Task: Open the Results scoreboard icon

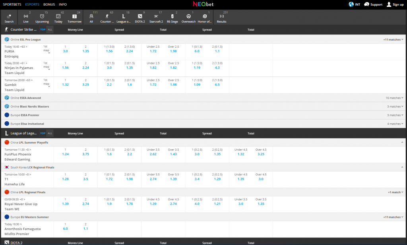Action: 221,16
